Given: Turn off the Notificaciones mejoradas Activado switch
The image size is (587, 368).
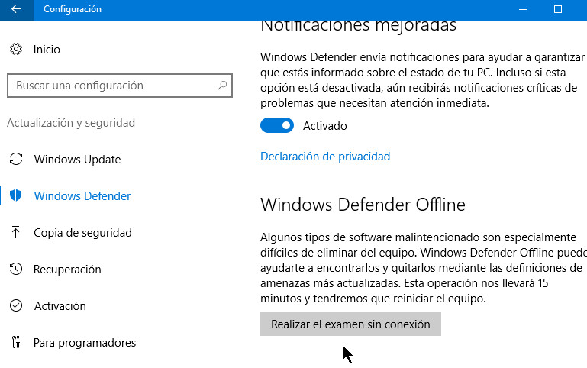Looking at the screenshot, I should (277, 126).
